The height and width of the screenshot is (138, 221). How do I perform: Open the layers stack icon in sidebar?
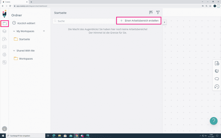(4, 31)
